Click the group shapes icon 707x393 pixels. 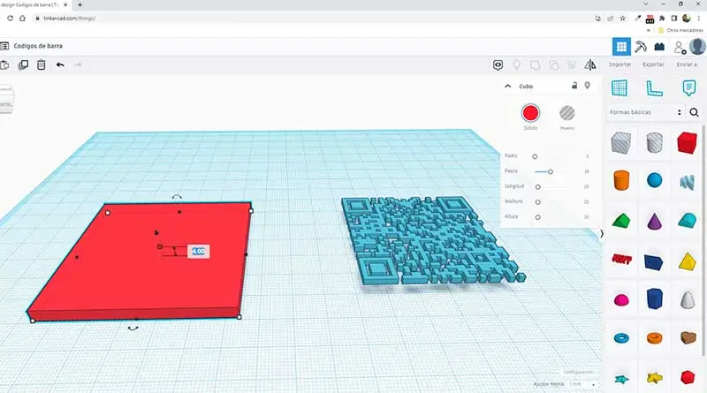point(536,65)
